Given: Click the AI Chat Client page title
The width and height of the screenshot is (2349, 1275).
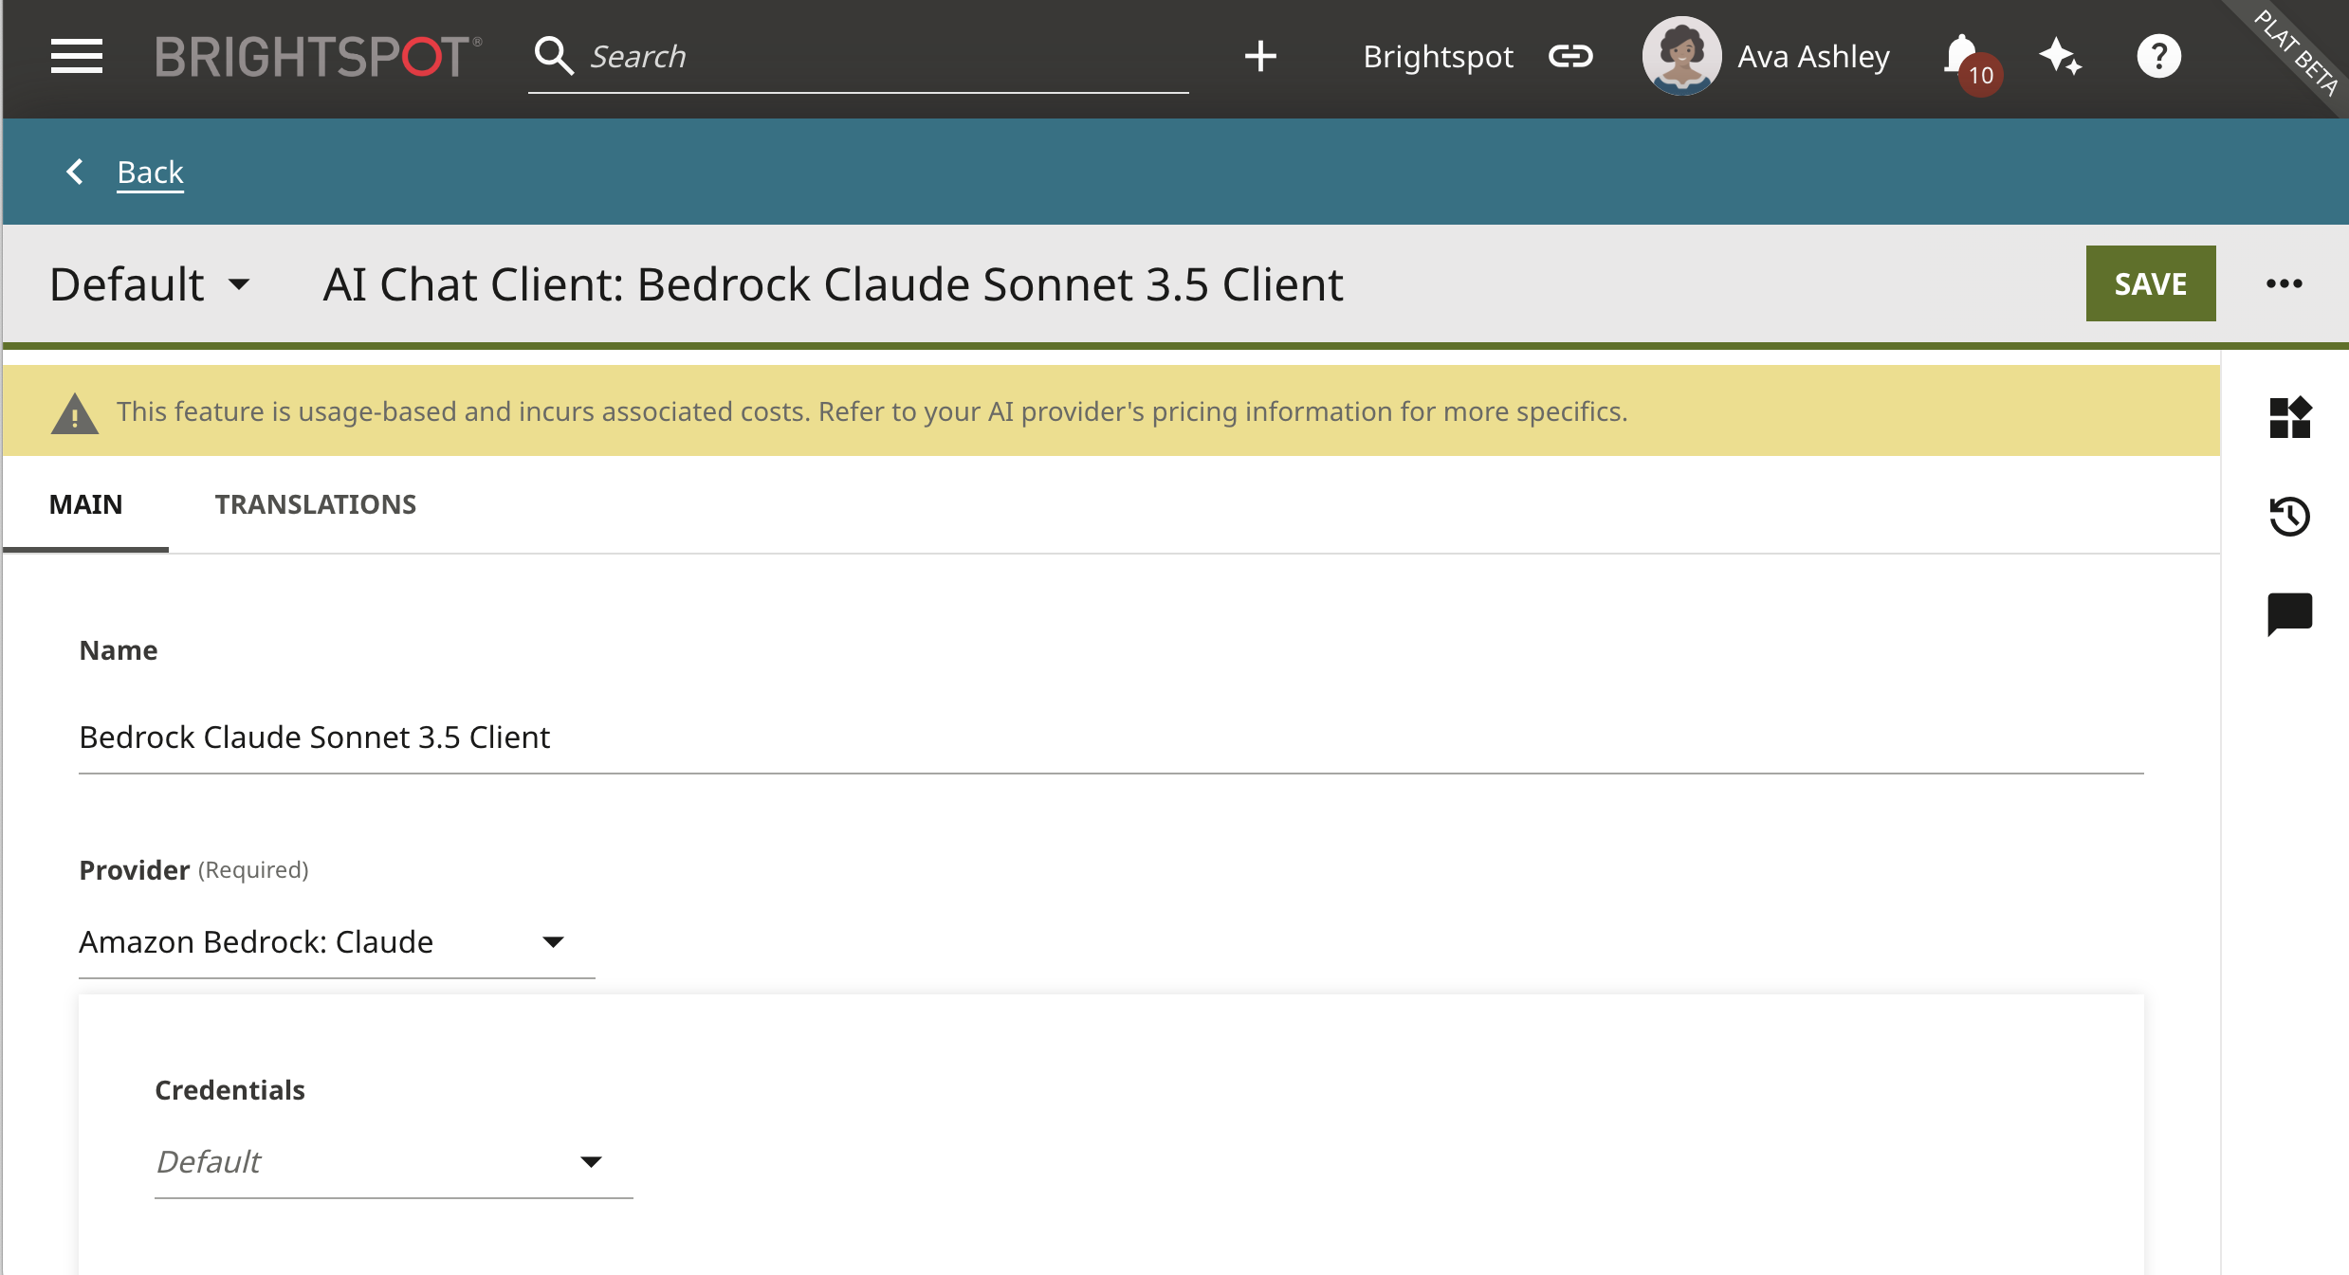Looking at the screenshot, I should click(833, 284).
